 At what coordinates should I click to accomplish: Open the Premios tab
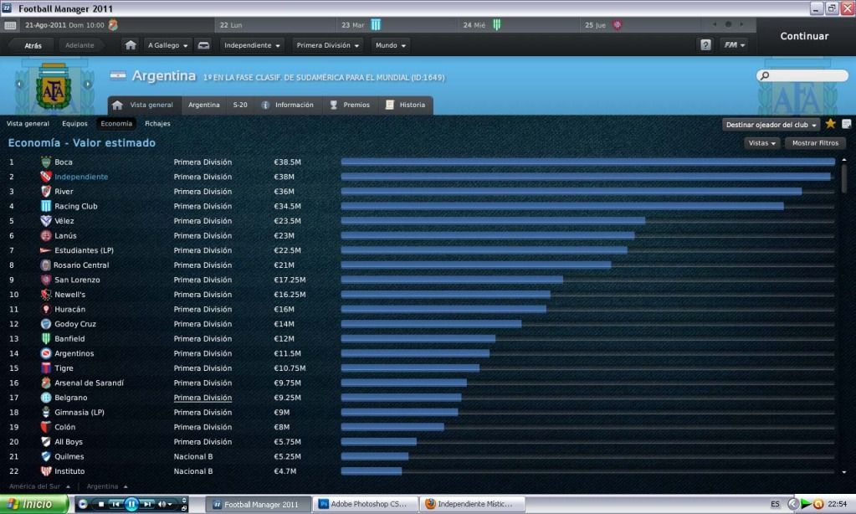click(350, 105)
